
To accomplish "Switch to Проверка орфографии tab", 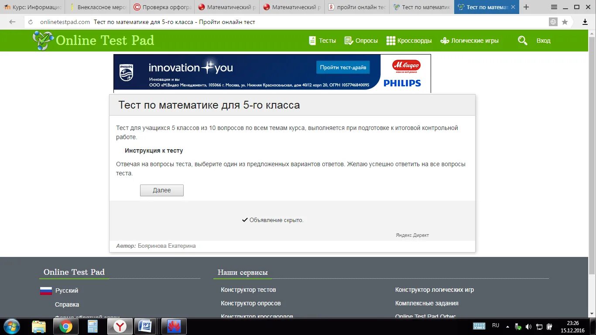I will click(x=162, y=7).
